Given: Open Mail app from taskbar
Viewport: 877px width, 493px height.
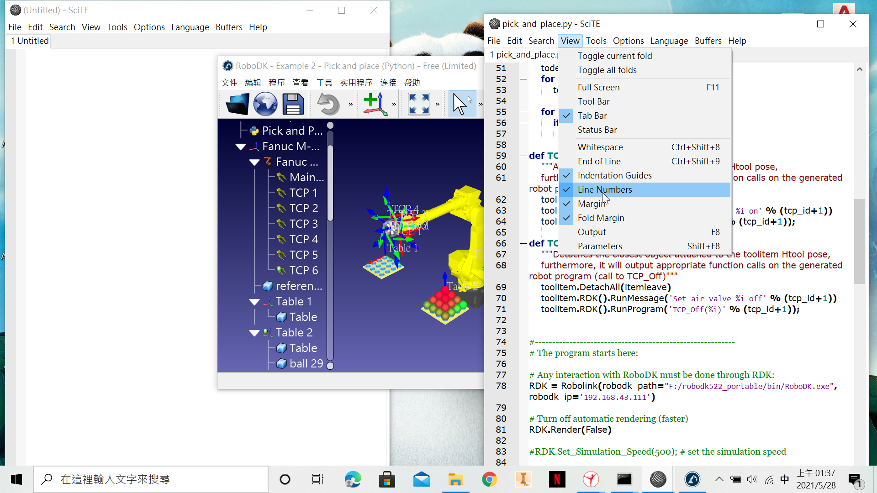Looking at the screenshot, I should click(x=421, y=479).
